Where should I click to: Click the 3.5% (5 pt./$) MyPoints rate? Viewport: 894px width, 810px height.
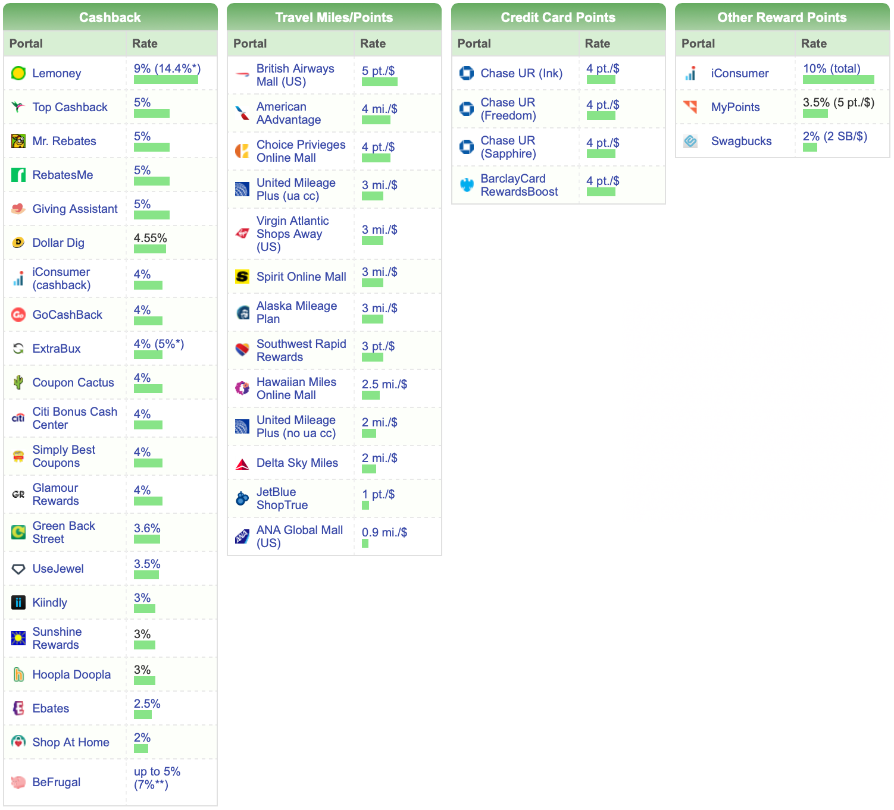(839, 102)
